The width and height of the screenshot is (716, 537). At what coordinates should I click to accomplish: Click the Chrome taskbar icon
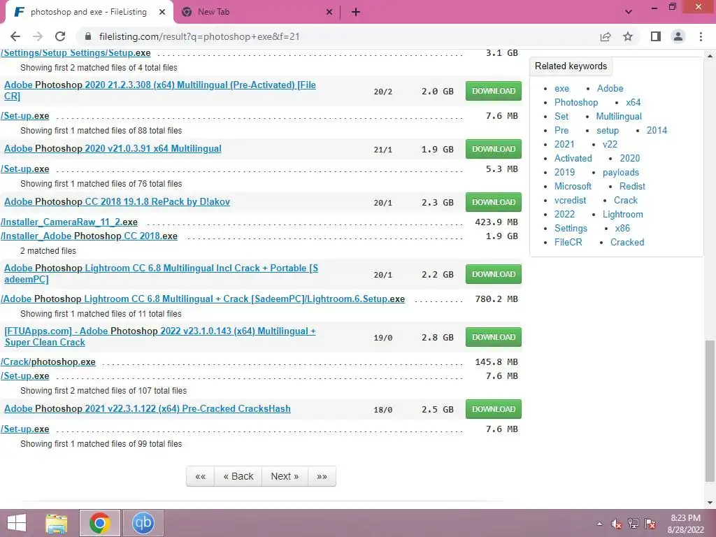click(100, 523)
